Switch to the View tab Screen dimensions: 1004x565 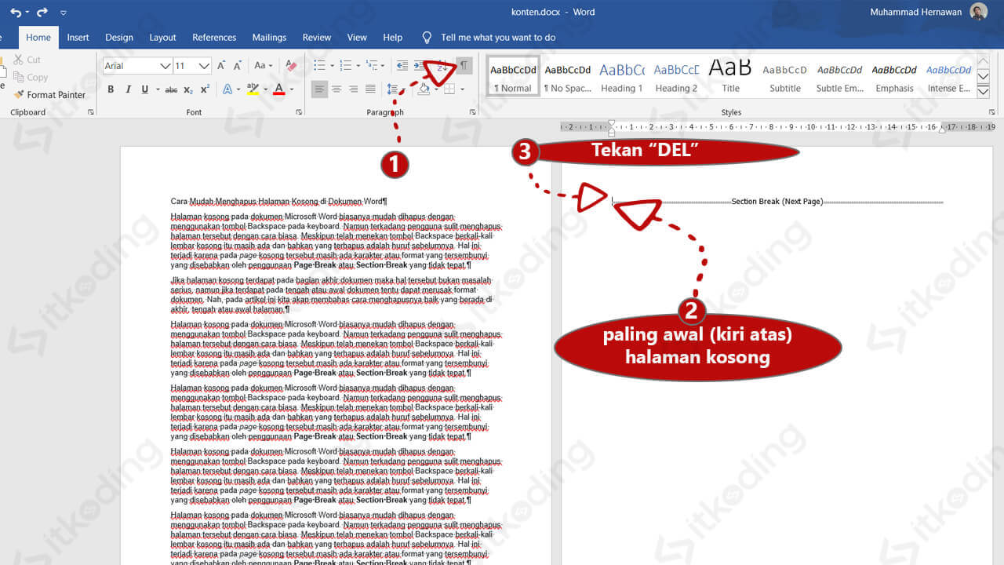tap(357, 37)
